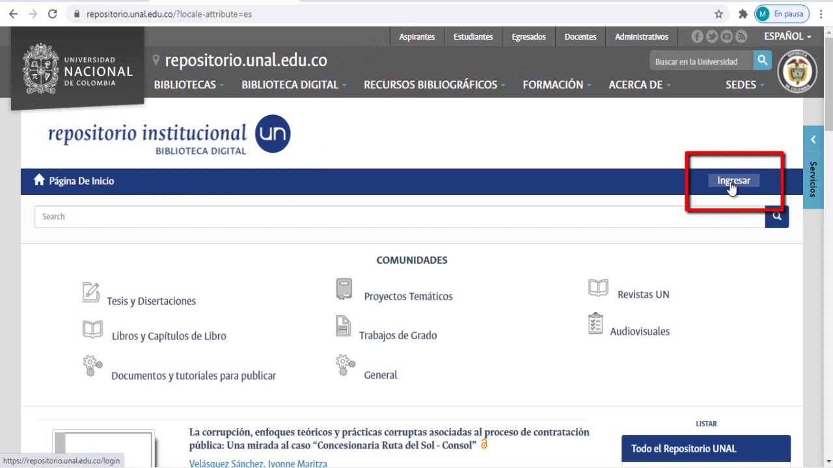Click the Trabajos de Grado document icon

343,326
